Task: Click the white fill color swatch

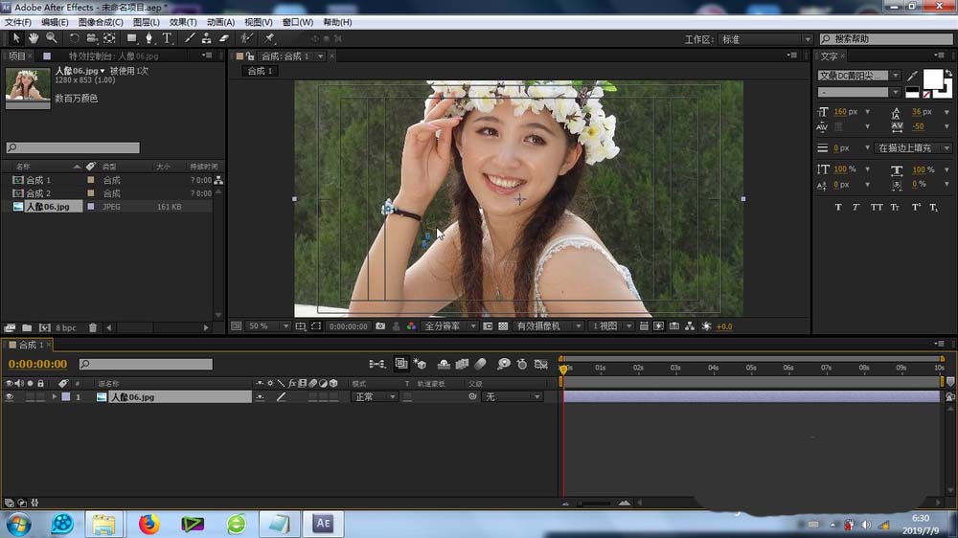Action: (x=932, y=79)
